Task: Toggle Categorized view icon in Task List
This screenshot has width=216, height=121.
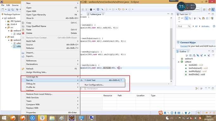Action: tap(186, 18)
